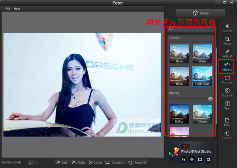Click the effects panel vertical scrollbar
The height and width of the screenshot is (168, 237).
(x=216, y=86)
